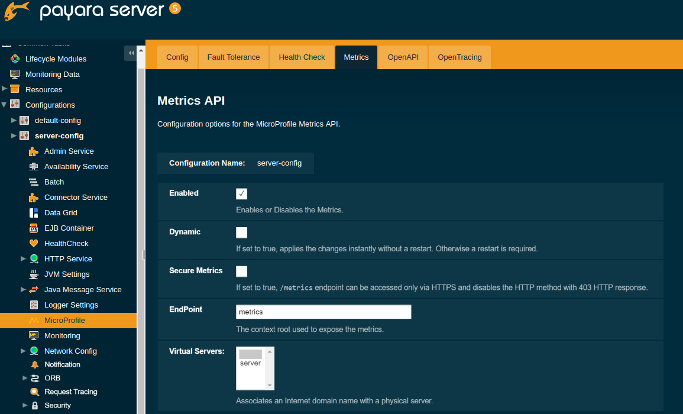
Task: Uncheck the Enabled metrics checkbox
Action: [241, 194]
